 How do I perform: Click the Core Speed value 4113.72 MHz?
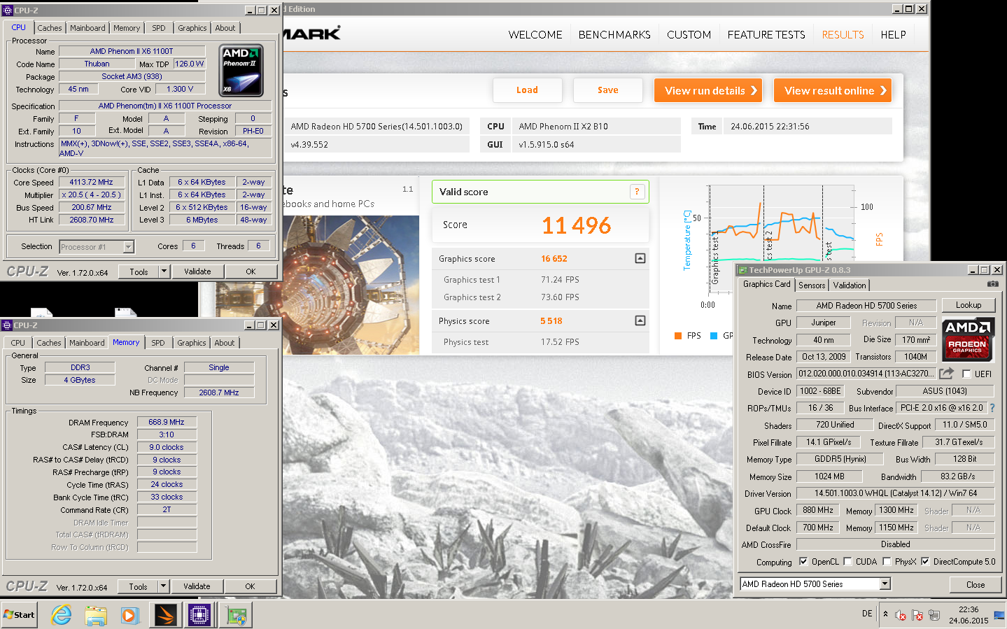click(x=91, y=182)
